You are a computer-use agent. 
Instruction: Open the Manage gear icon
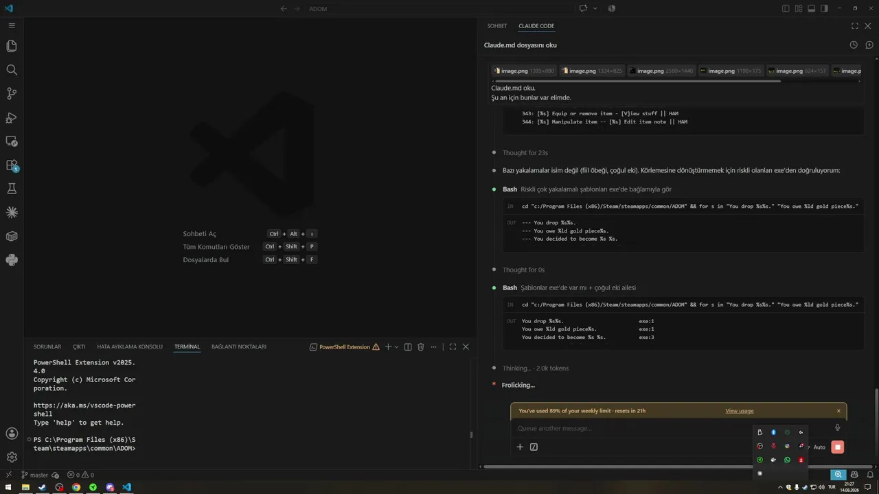tap(12, 457)
